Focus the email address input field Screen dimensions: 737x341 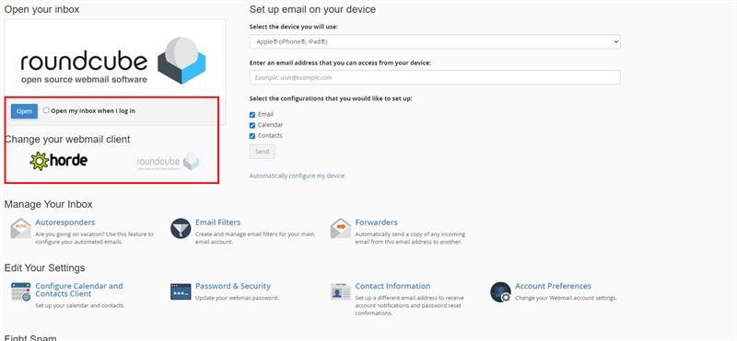tap(435, 77)
